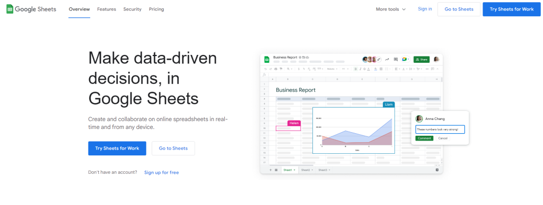Open the Roboto font dropdown
Screen dimensions: 543x205
tap(332, 69)
